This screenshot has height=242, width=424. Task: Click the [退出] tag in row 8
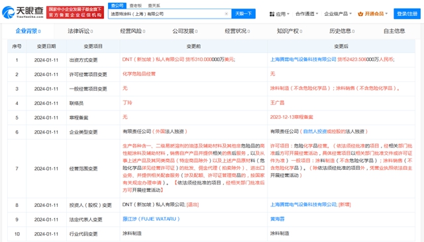193,204
